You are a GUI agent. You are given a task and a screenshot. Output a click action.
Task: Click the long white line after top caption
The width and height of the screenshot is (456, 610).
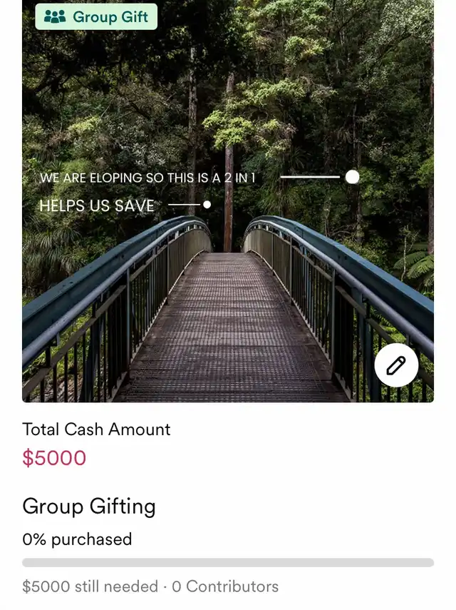tap(310, 177)
